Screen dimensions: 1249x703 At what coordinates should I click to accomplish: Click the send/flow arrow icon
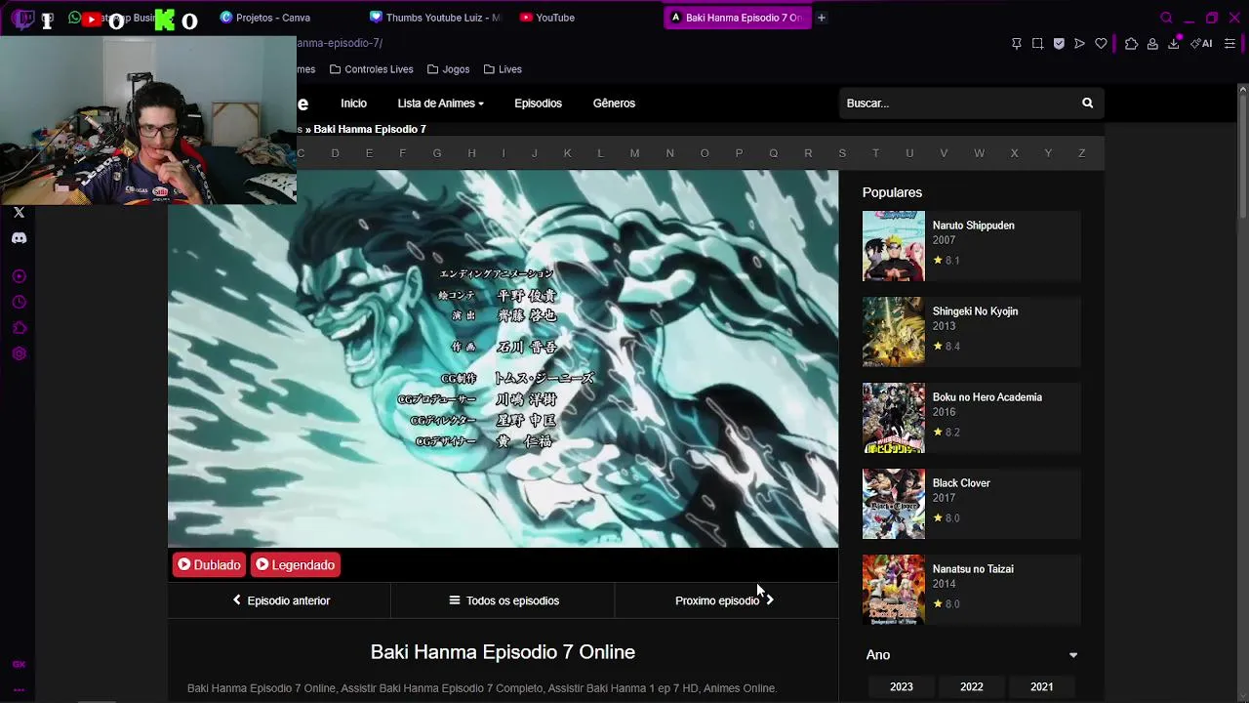point(1079,43)
